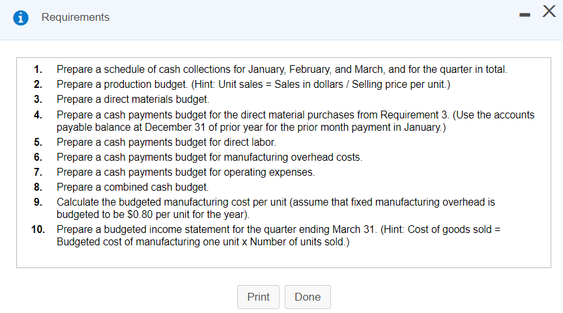Select requirement 8 about combined cash budget

(132, 187)
